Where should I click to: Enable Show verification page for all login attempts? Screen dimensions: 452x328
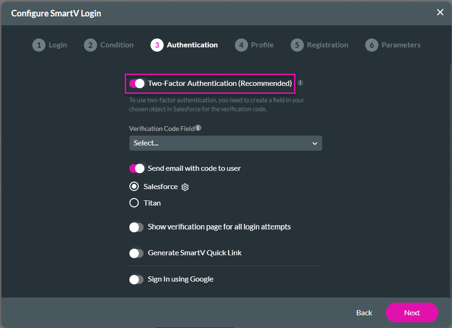pos(136,227)
